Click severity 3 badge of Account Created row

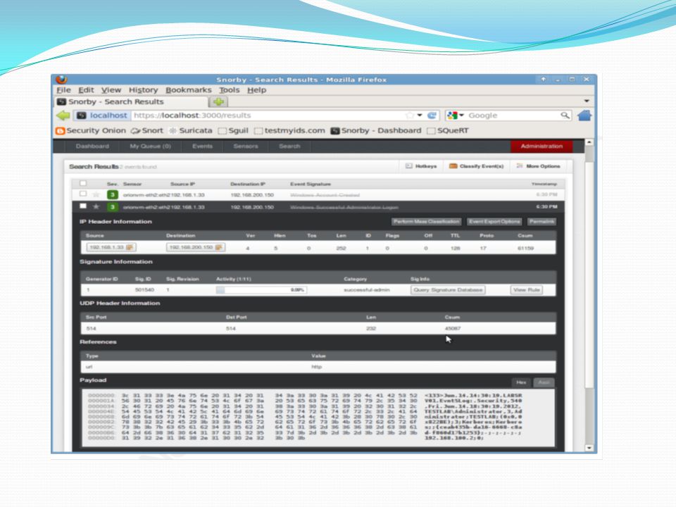point(112,194)
